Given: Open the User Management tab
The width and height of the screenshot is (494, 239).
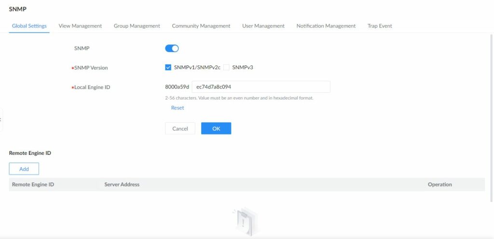Looking at the screenshot, I should (263, 26).
